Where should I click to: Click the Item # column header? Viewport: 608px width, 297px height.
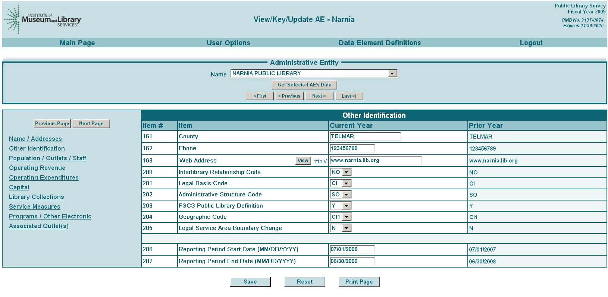click(x=153, y=126)
